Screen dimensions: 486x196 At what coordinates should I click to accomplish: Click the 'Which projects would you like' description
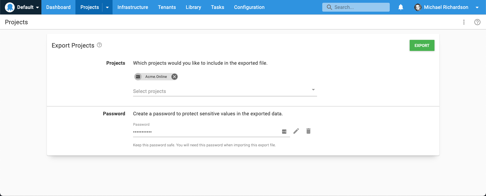[200, 63]
